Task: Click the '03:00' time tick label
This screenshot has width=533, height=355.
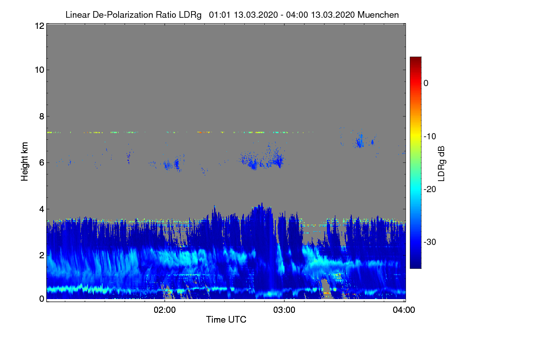Action: 284,310
